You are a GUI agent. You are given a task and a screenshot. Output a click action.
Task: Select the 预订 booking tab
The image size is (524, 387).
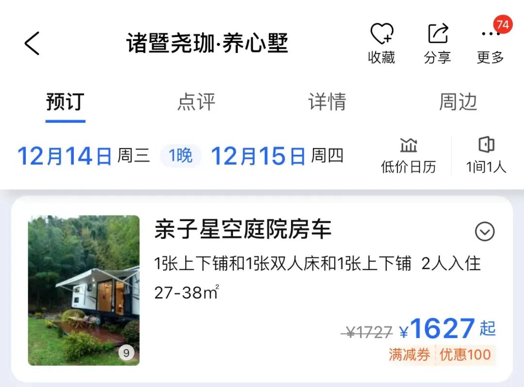tap(65, 101)
